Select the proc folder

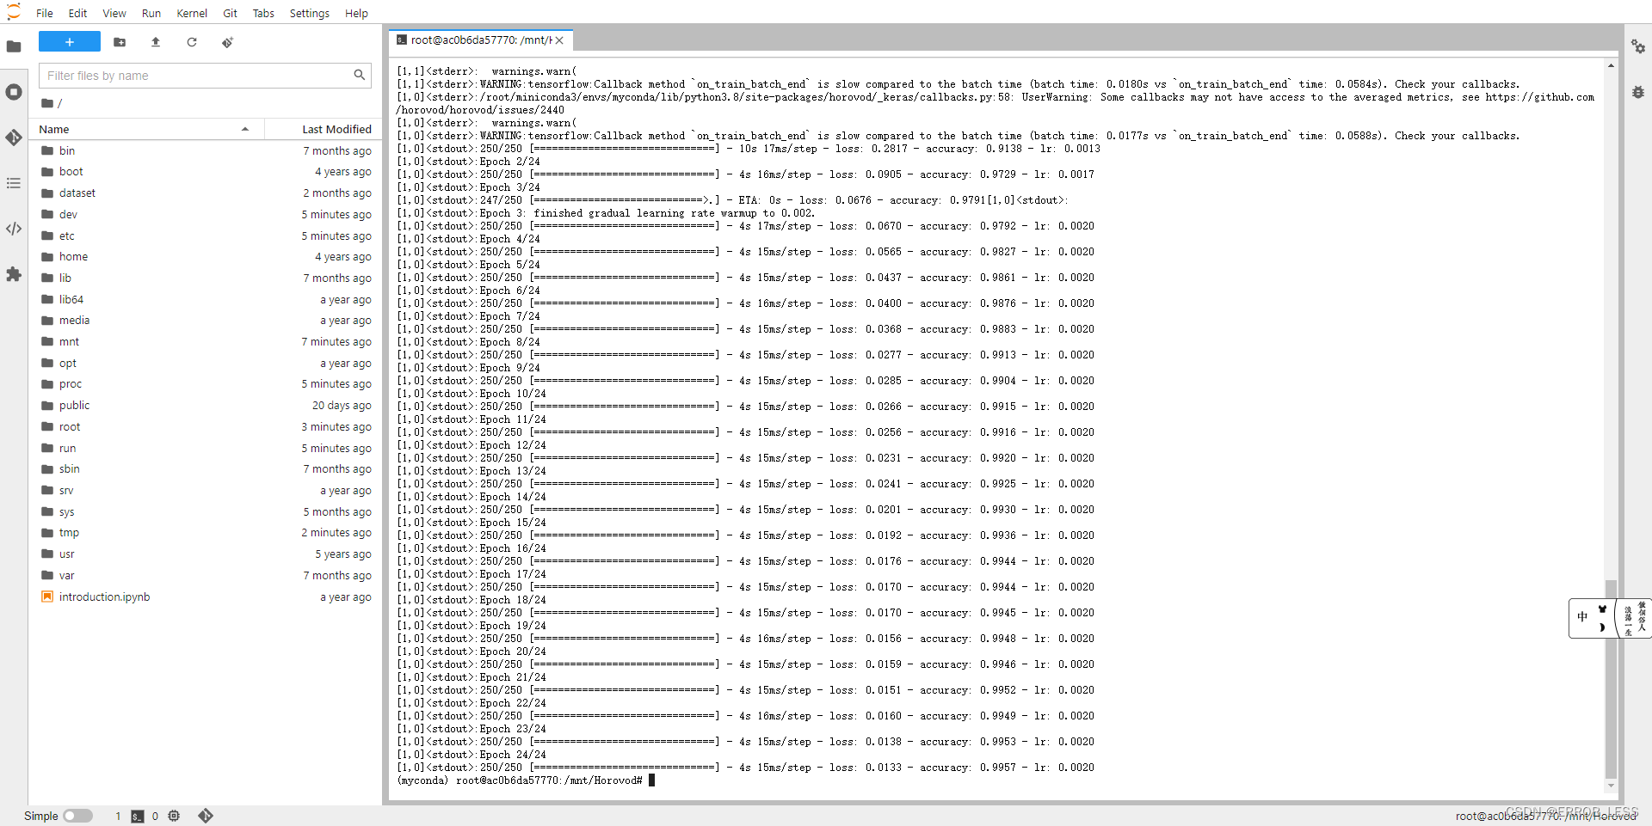coord(206,384)
